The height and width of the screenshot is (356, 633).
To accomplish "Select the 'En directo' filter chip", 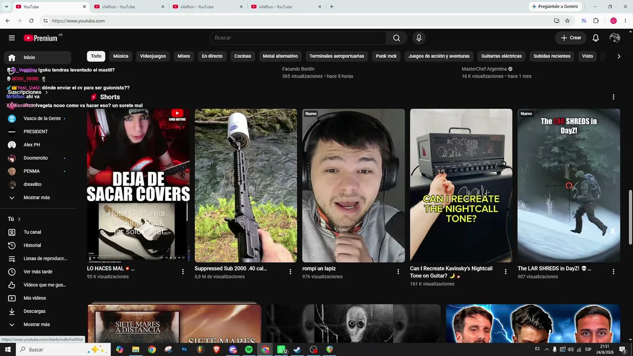I will [212, 56].
